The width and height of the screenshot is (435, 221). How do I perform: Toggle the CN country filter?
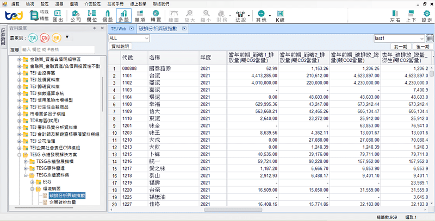45,38
